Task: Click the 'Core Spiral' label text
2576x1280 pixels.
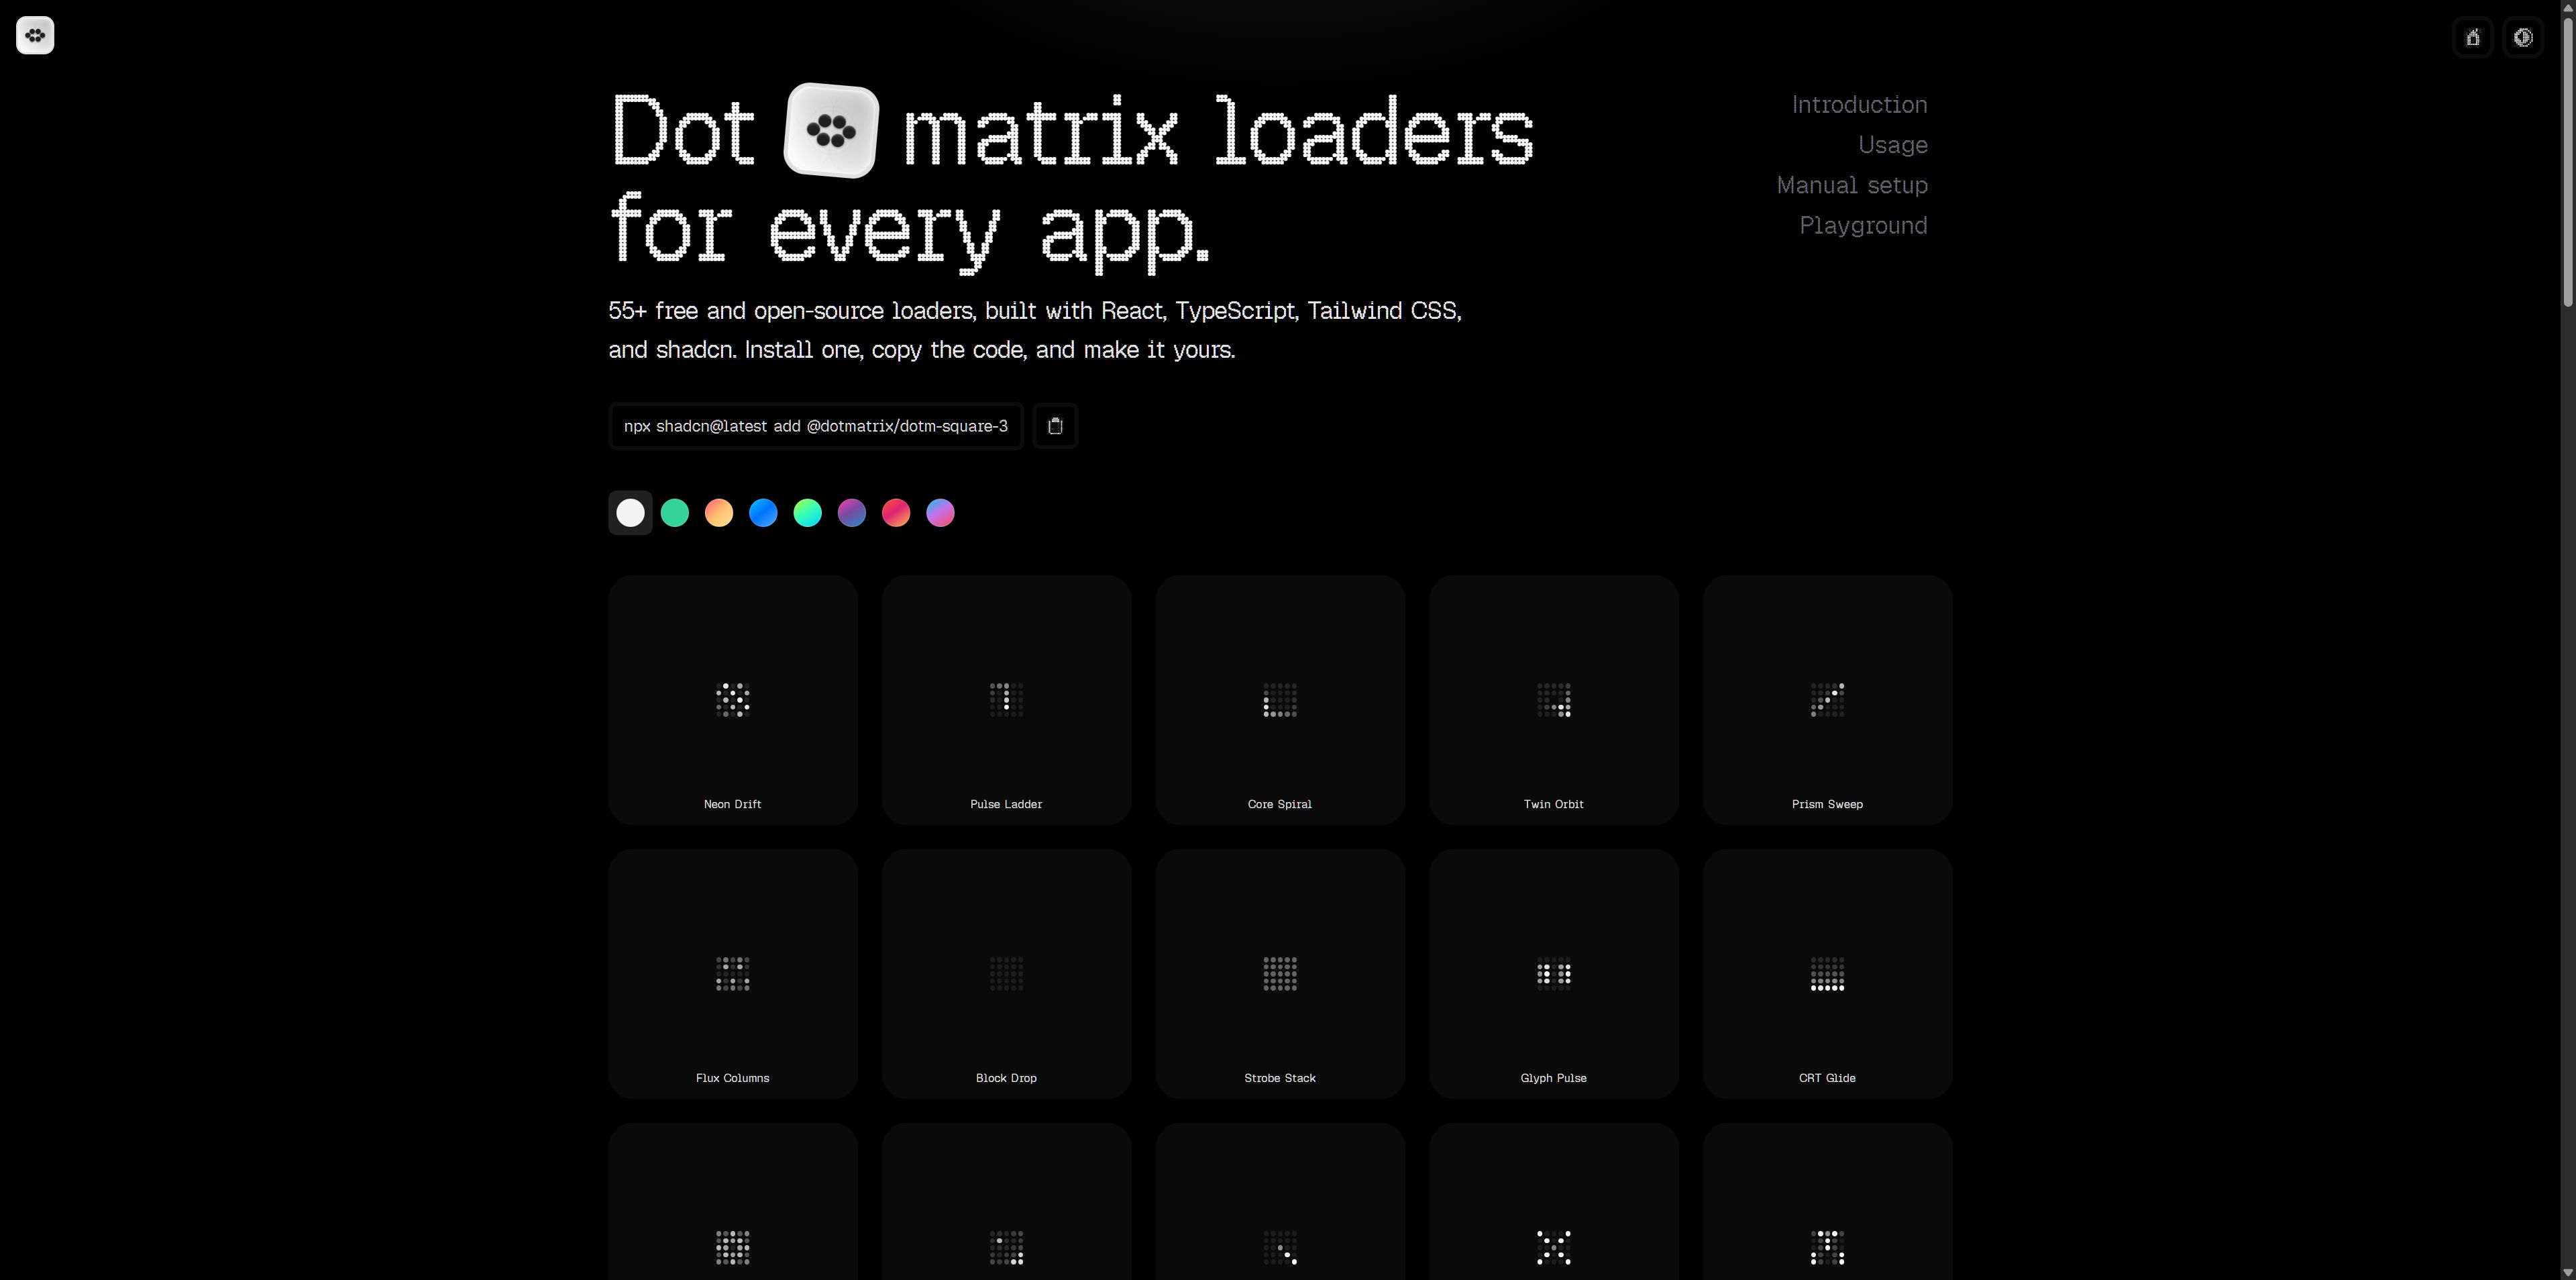Action: [x=1280, y=805]
